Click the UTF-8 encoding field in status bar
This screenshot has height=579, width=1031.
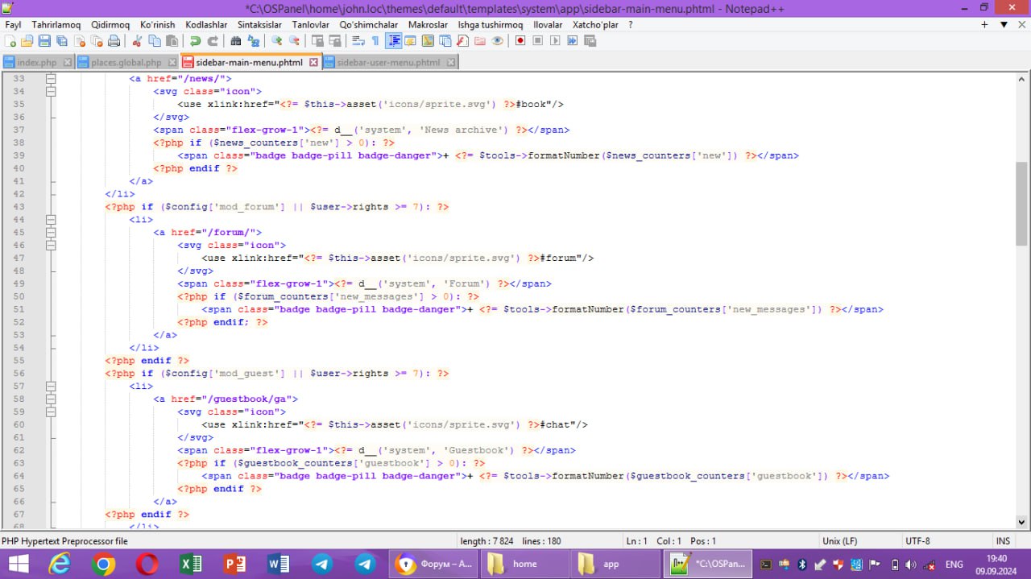coord(917,541)
